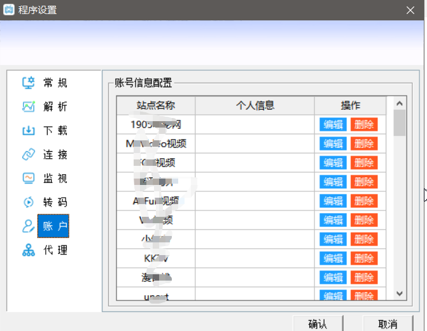Click the account table scrollbar down arrow
The height and width of the screenshot is (331, 427).
click(x=400, y=293)
